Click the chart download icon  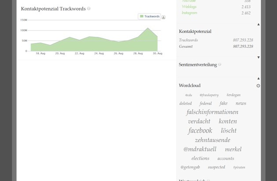point(164,17)
